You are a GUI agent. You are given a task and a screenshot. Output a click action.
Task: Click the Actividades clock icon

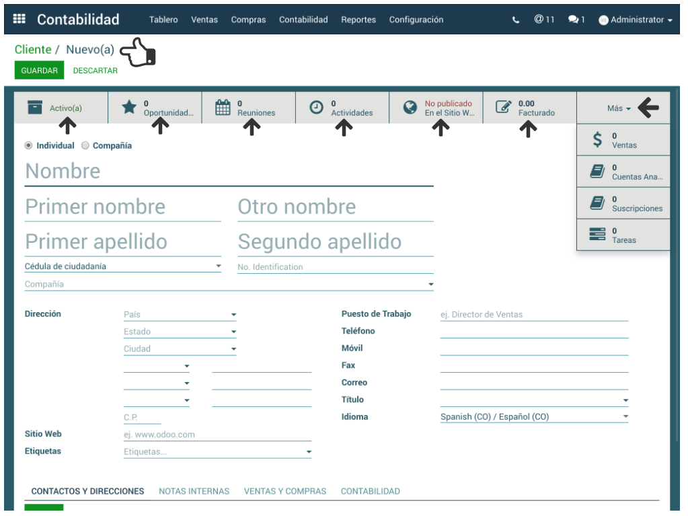coord(316,108)
